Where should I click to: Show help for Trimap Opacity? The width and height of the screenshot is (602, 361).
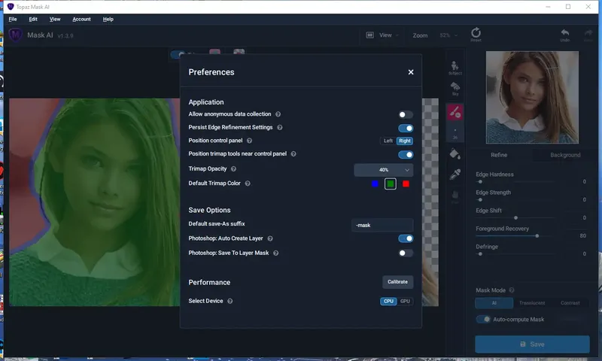[x=233, y=168]
